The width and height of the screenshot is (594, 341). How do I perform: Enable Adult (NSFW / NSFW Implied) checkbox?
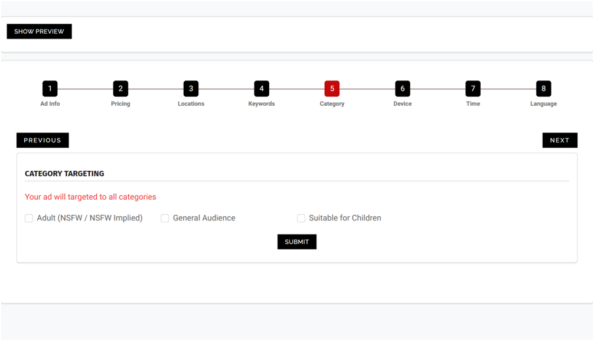click(x=29, y=218)
